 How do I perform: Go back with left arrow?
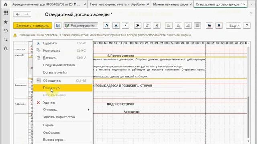[18, 14]
